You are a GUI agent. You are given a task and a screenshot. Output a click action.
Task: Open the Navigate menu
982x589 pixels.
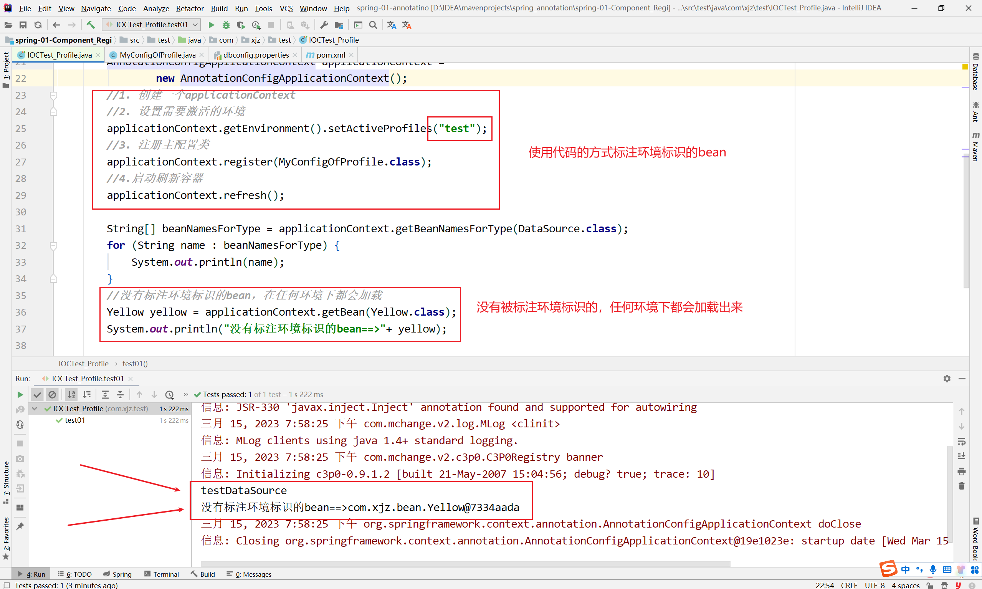(x=96, y=8)
